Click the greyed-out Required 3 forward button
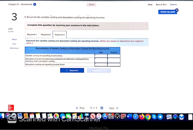This screenshot has width=193, height=130. [99, 71]
